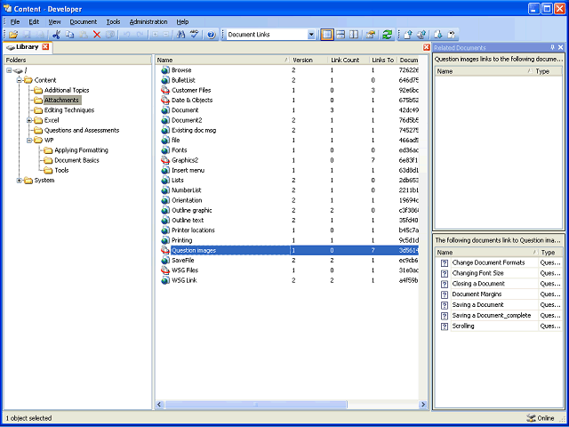Open the Document Links view dropdown
569x427 pixels.
pyautogui.click(x=311, y=35)
